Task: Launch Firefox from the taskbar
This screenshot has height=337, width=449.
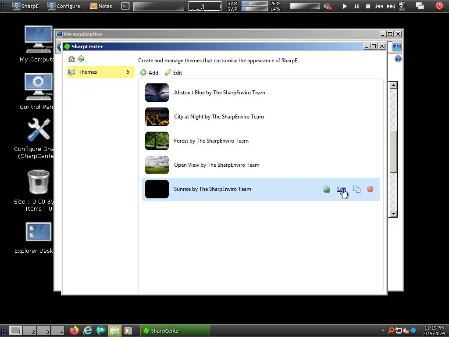Action: (x=74, y=330)
